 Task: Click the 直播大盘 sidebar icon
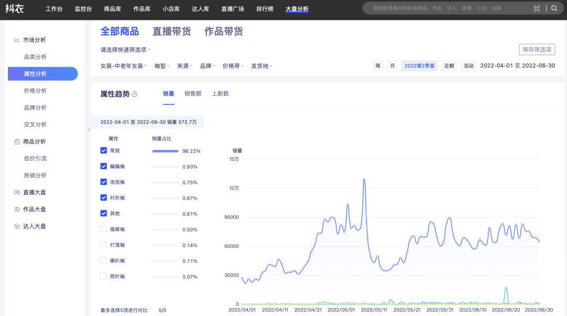pos(17,192)
